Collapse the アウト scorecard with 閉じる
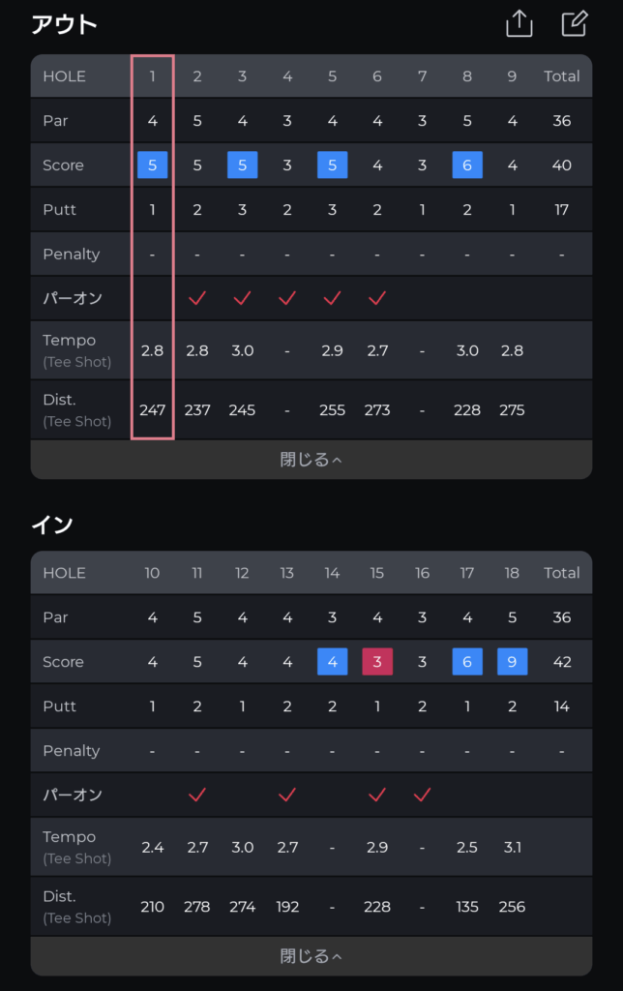 click(311, 460)
